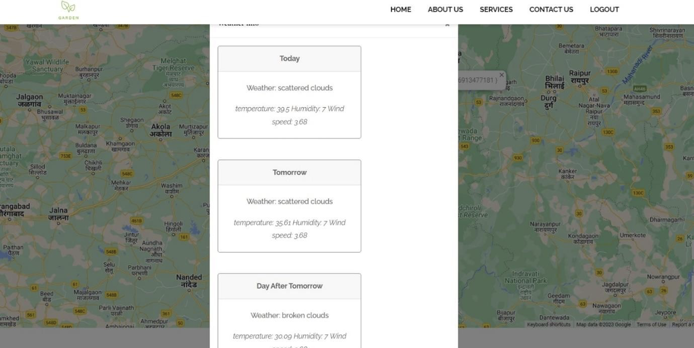Go to the ABOUT US page
The width and height of the screenshot is (694, 348).
445,9
